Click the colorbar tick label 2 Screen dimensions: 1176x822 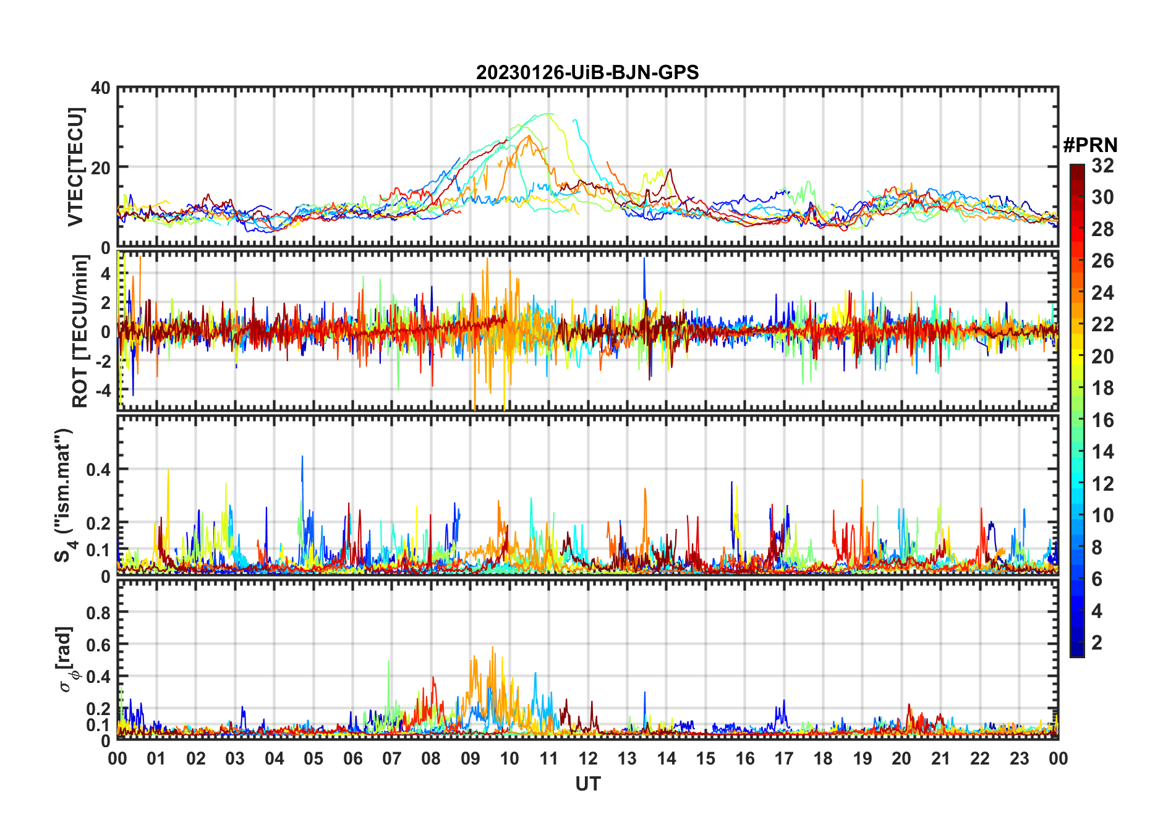pyautogui.click(x=1097, y=643)
